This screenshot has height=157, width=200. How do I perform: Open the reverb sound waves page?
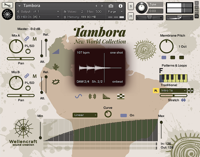[x=92, y=96]
